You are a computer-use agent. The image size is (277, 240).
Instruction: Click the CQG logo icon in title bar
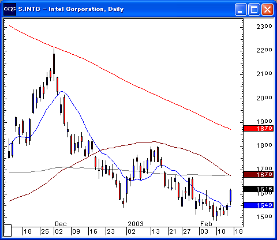tap(10, 9)
